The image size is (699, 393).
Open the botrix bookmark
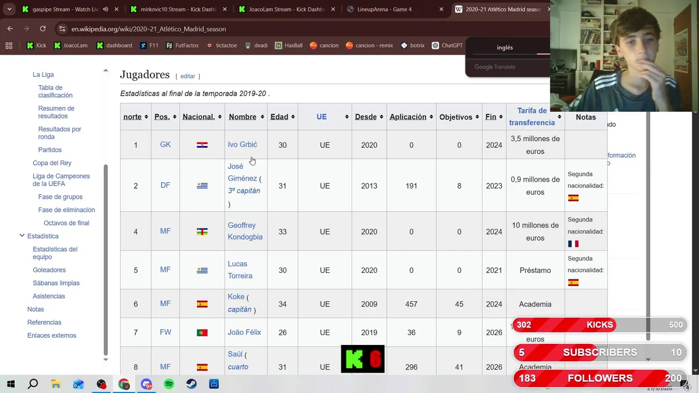[x=412, y=45]
